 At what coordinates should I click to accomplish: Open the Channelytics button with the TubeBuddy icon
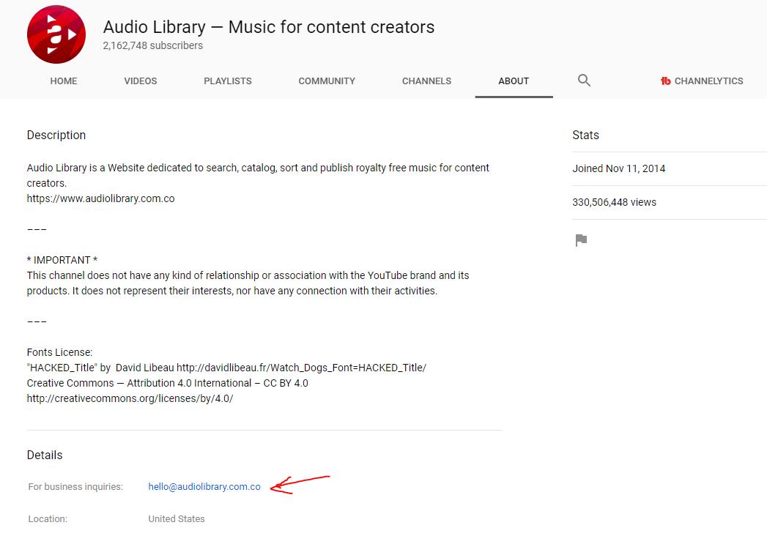tap(702, 81)
